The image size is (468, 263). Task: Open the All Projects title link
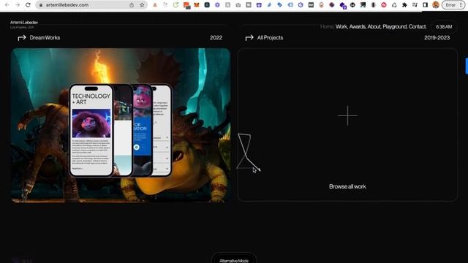270,37
